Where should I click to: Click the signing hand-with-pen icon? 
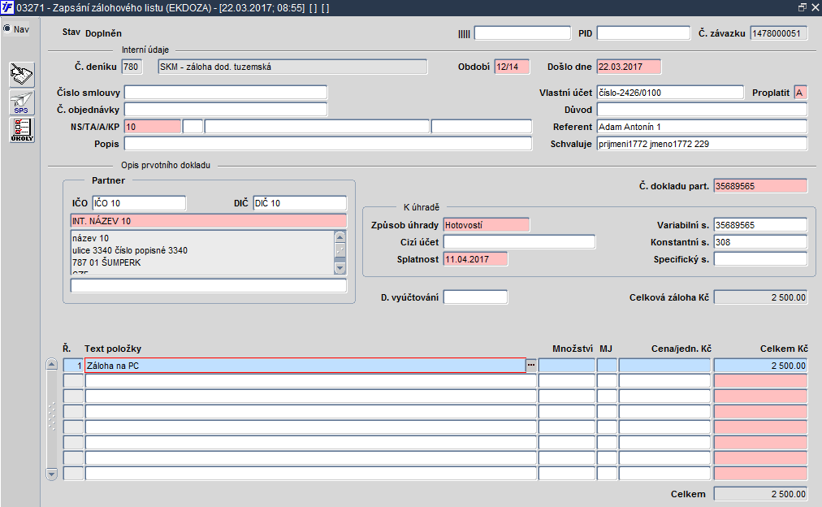pyautogui.click(x=22, y=75)
